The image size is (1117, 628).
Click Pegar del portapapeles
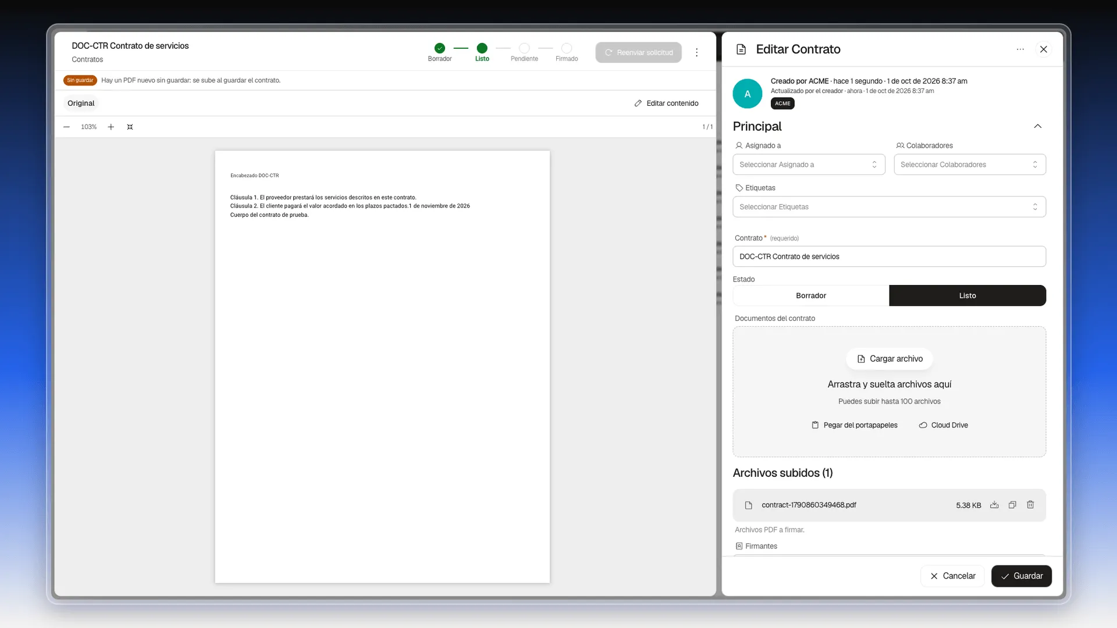(854, 425)
